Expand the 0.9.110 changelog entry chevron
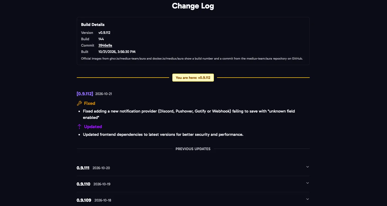Screen dimensions: 387x206 coord(307,183)
